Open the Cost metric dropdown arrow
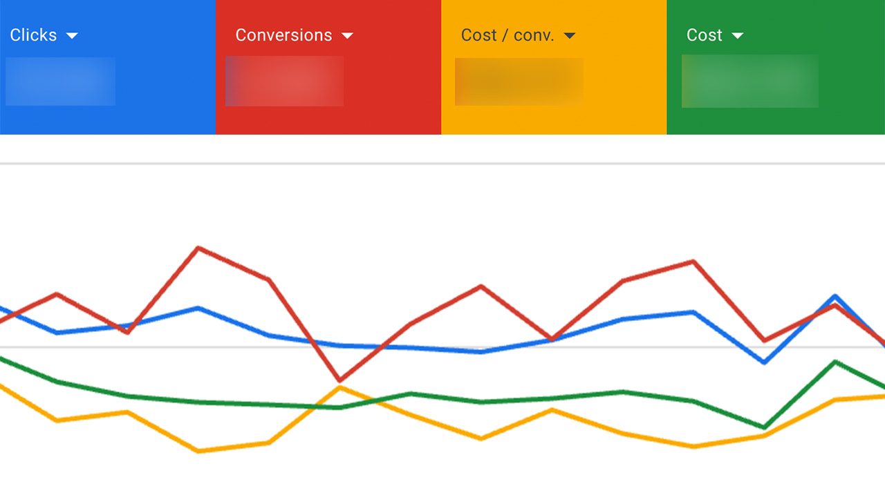 pos(737,35)
